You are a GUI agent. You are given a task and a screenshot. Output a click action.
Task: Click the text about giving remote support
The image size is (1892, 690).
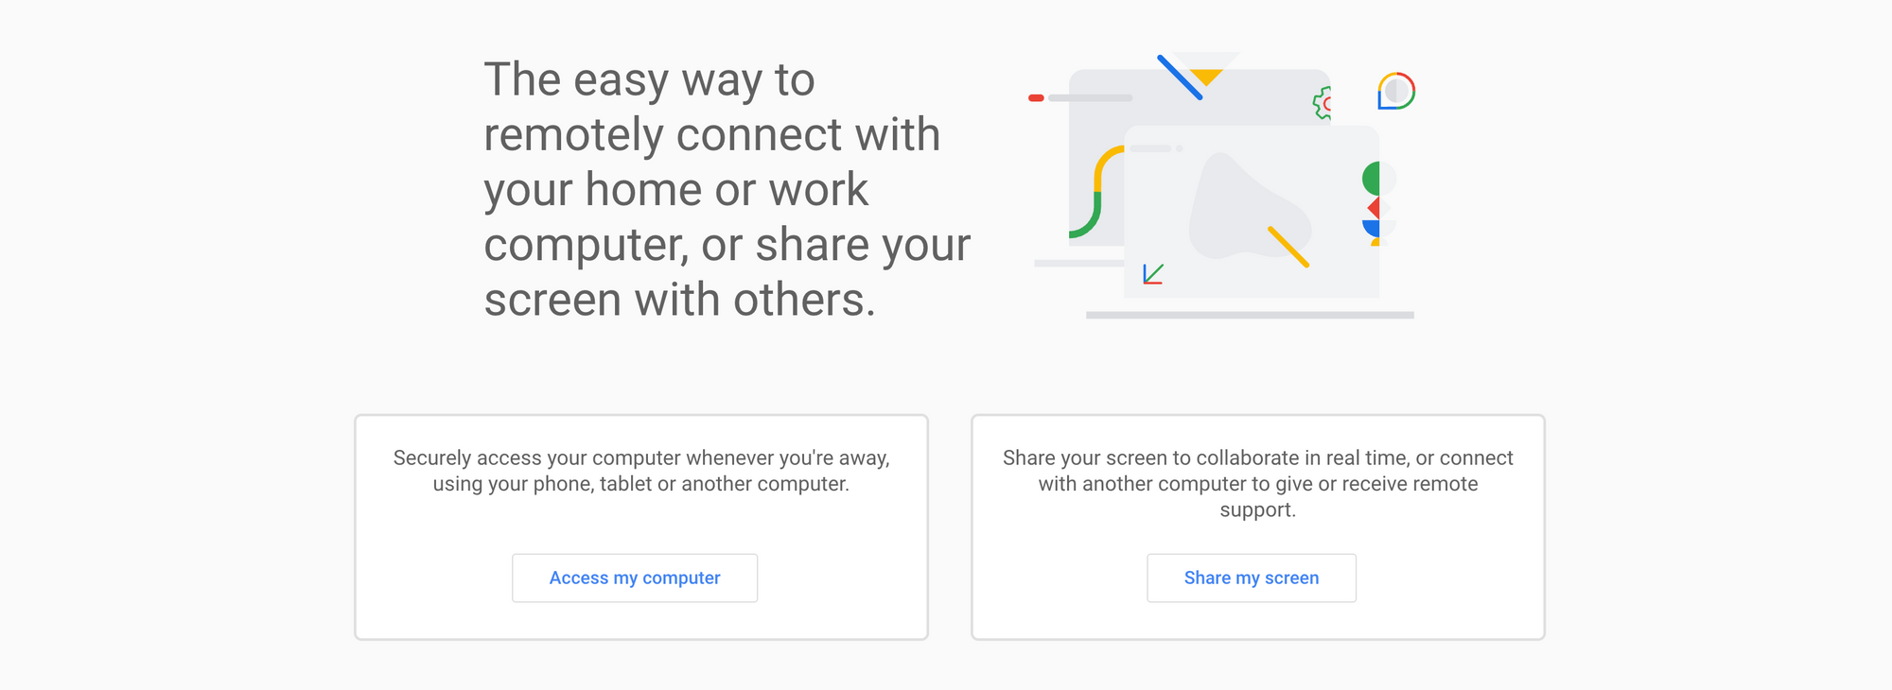1258,483
